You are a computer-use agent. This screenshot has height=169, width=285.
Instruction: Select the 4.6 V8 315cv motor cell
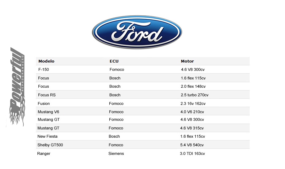pyautogui.click(x=192, y=128)
